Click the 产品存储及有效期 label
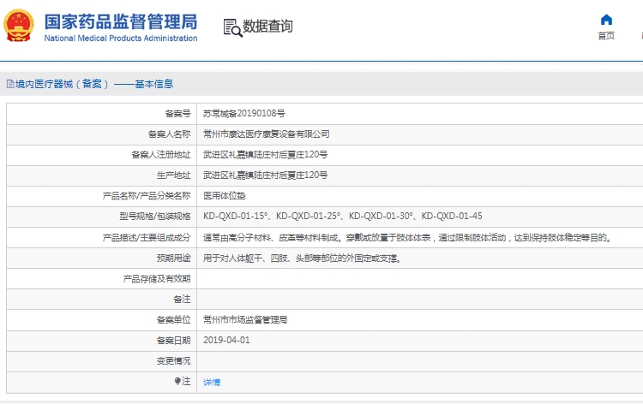 (x=157, y=279)
